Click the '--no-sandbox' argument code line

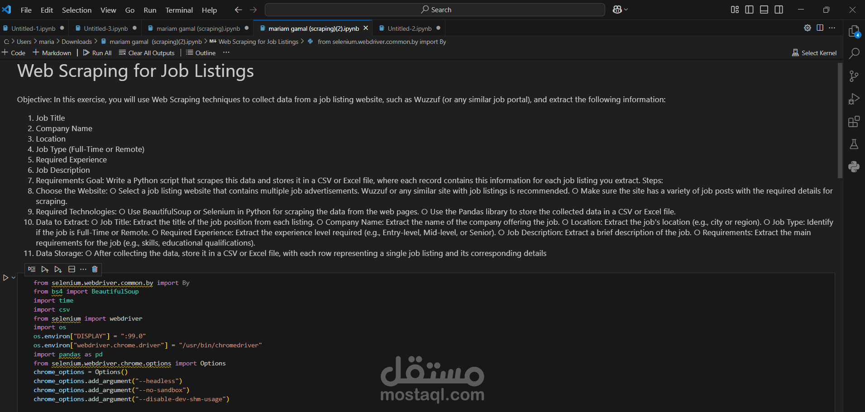pos(111,390)
